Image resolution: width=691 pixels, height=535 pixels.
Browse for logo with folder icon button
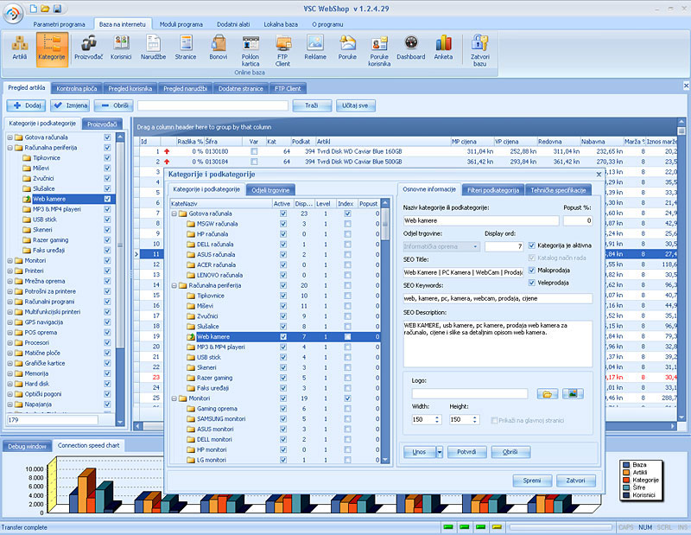[x=548, y=394]
